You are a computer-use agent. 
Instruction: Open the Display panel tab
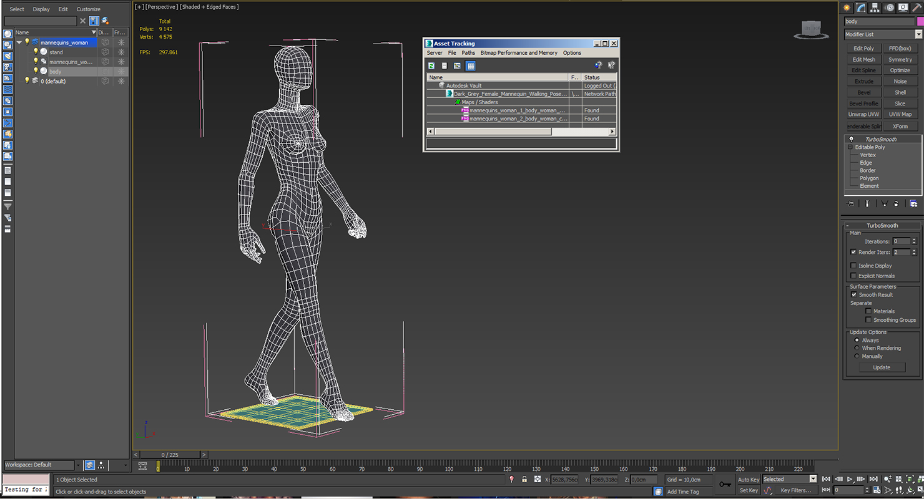pyautogui.click(x=903, y=7)
